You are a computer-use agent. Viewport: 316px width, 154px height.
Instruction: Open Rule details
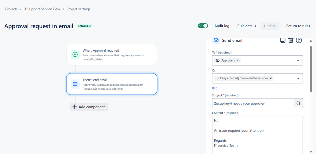click(x=247, y=26)
